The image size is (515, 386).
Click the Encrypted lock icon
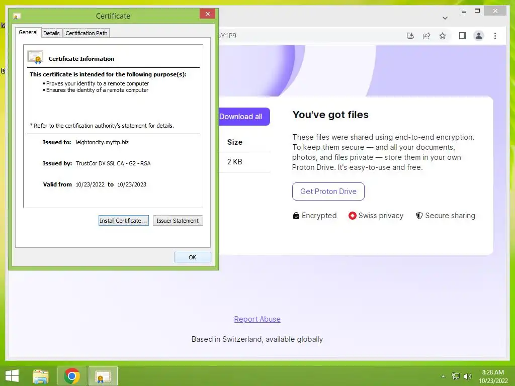296,216
